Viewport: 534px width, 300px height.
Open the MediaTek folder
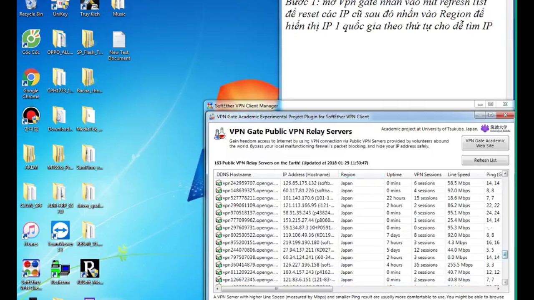[x=89, y=119]
